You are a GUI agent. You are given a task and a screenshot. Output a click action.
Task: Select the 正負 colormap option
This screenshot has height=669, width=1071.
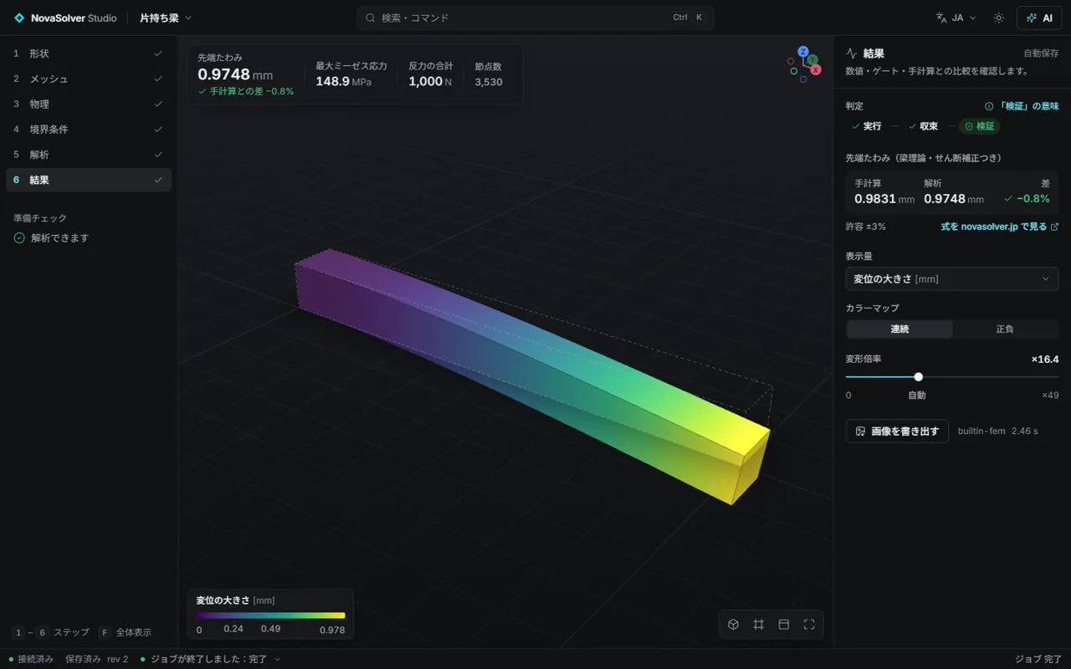point(1005,329)
